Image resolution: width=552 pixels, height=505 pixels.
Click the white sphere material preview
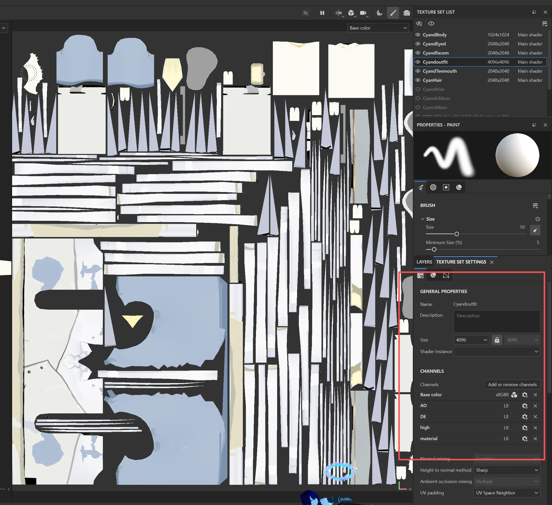[517, 155]
